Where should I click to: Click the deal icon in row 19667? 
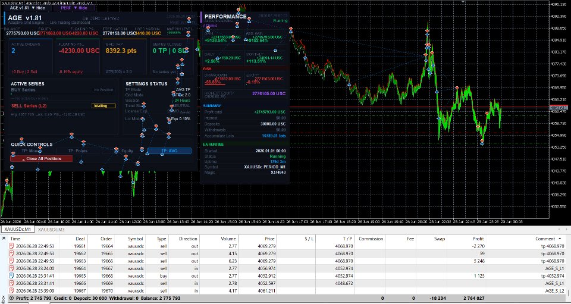point(12,291)
